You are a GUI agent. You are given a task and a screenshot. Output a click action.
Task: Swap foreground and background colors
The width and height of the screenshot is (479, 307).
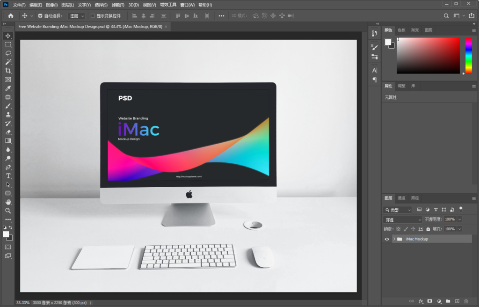point(10,227)
